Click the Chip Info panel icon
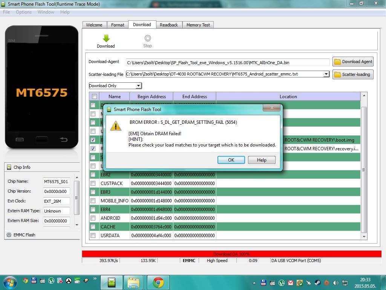 click(x=9, y=167)
